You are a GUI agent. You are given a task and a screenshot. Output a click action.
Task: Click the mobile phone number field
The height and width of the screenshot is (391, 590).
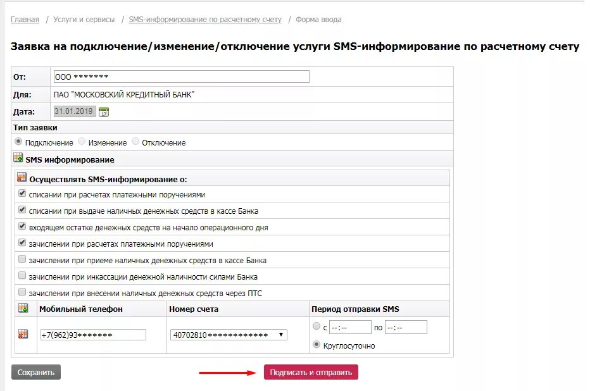tap(93, 335)
